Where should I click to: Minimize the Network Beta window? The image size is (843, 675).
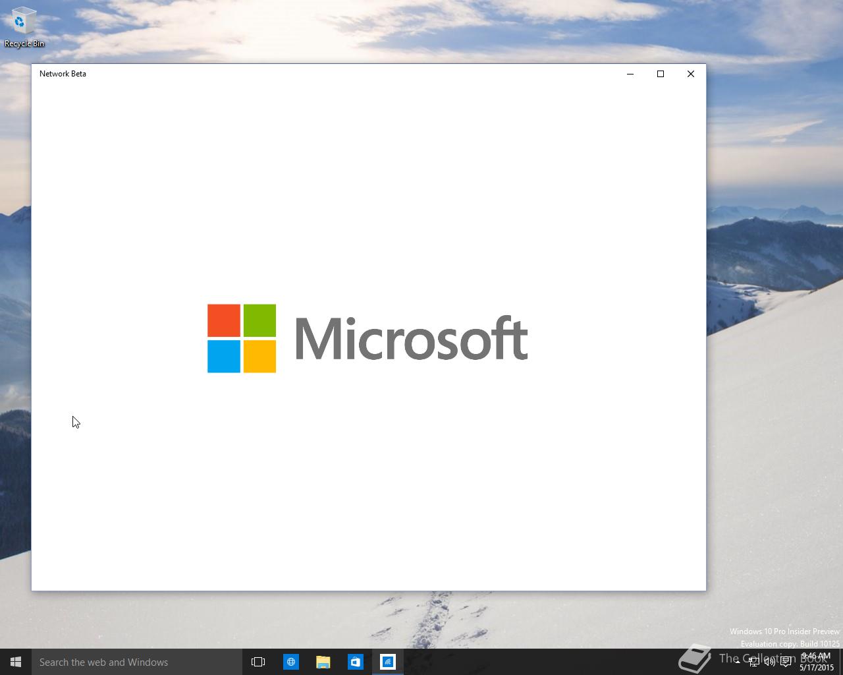click(630, 74)
